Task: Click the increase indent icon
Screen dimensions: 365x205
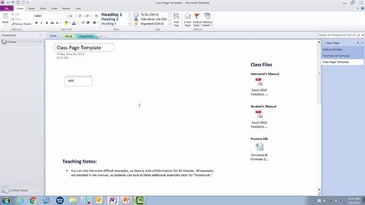Action: 88,23
